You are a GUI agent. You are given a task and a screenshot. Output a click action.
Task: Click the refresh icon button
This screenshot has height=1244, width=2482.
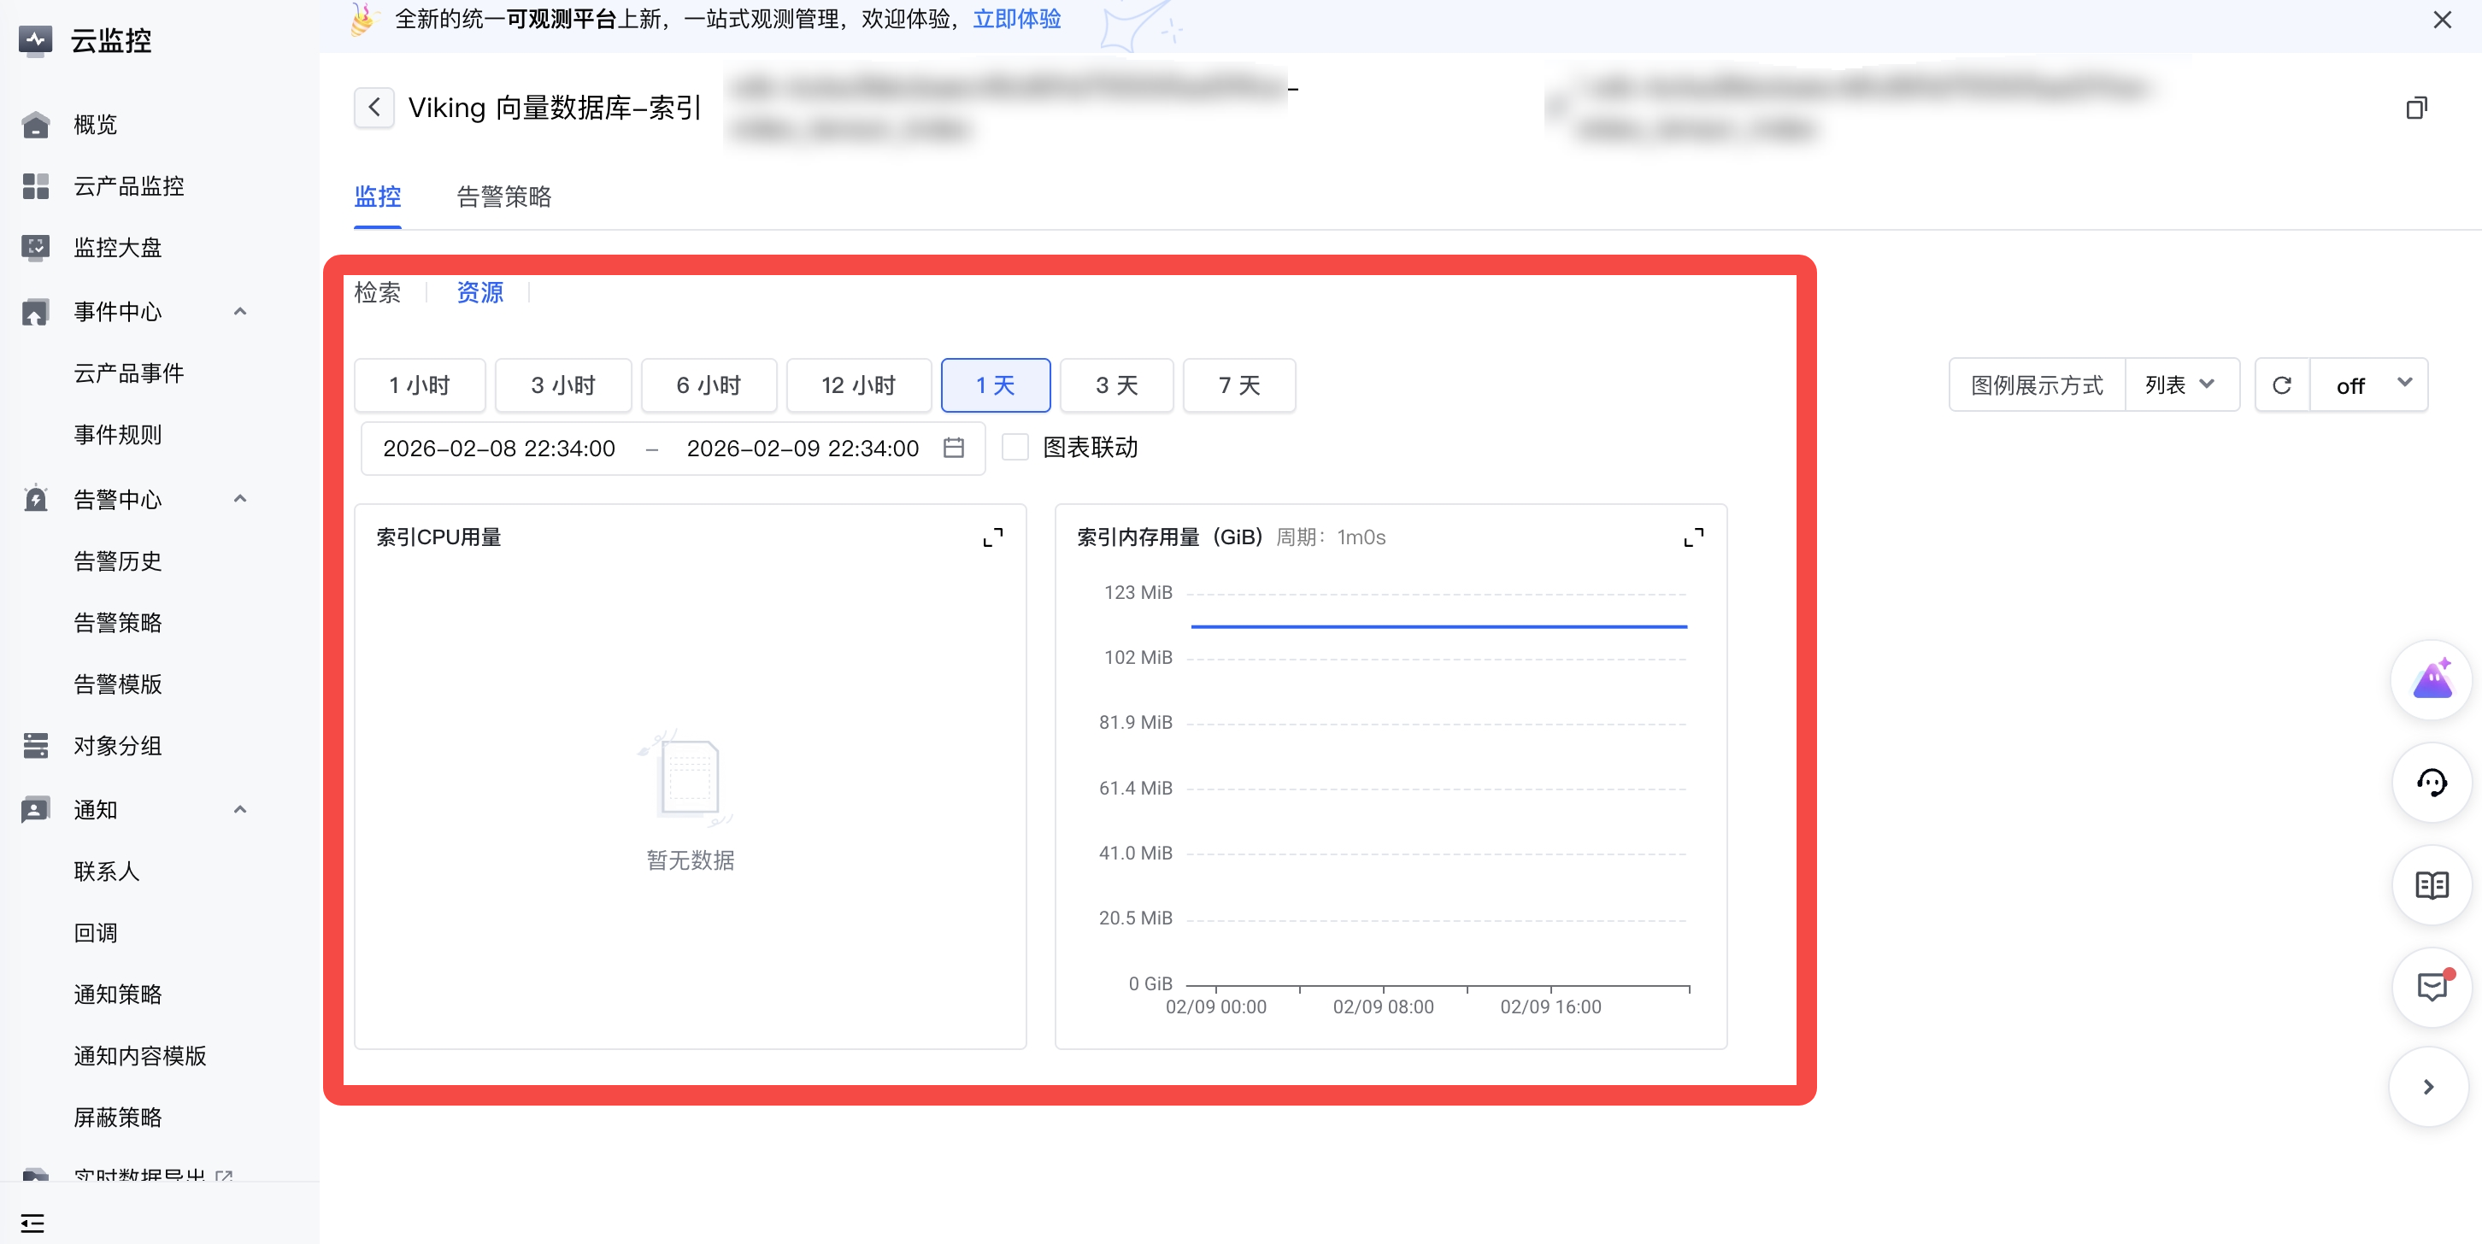point(2282,385)
